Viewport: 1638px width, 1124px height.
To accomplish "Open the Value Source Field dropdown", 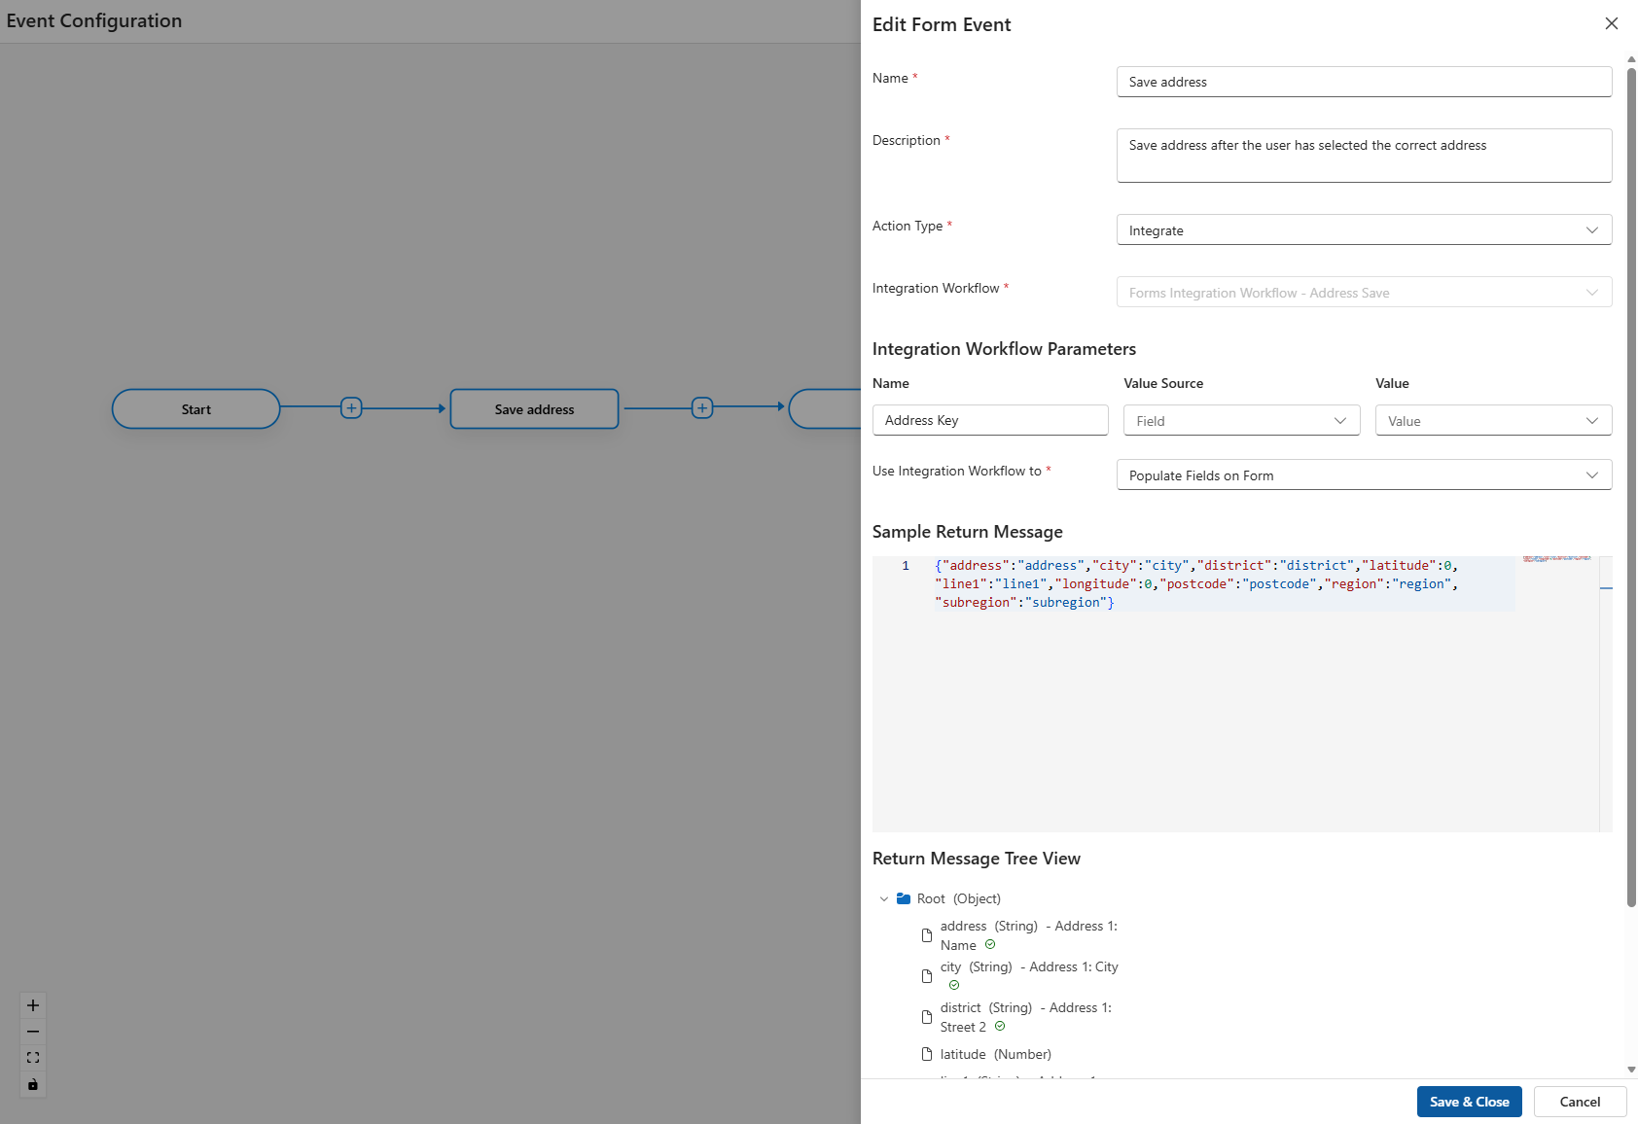I will pyautogui.click(x=1241, y=421).
